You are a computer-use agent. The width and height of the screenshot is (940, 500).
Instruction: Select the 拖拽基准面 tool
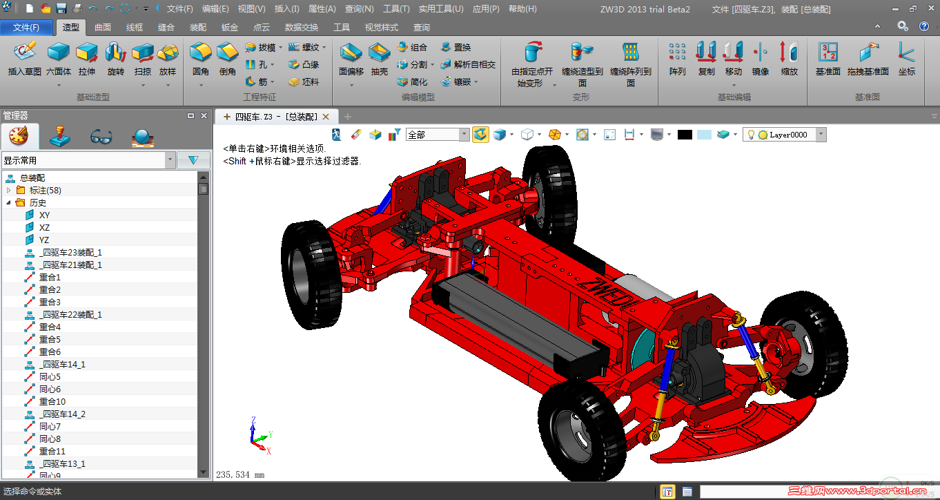(868, 59)
